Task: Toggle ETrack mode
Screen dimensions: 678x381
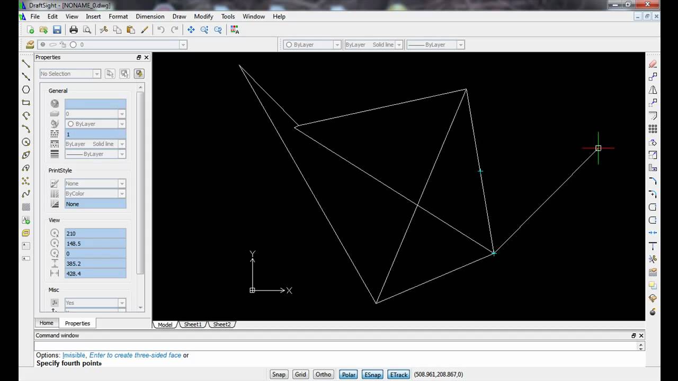Action: [398, 375]
